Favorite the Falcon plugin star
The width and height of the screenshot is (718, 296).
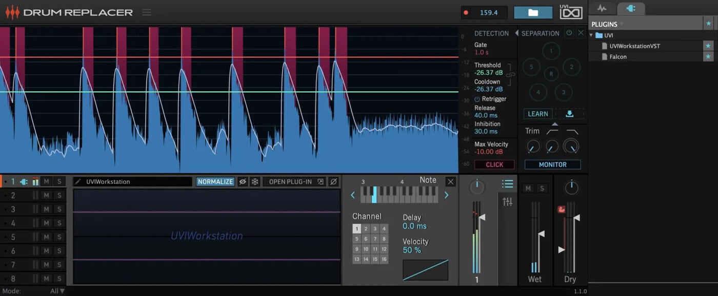(708, 57)
